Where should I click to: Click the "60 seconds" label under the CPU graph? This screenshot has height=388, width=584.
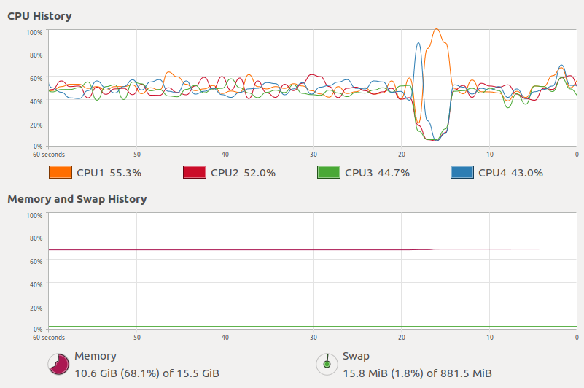click(x=48, y=155)
